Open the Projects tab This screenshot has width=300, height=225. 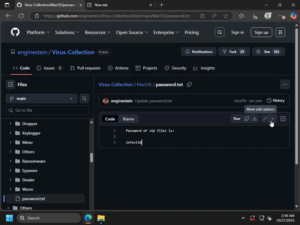point(146,68)
